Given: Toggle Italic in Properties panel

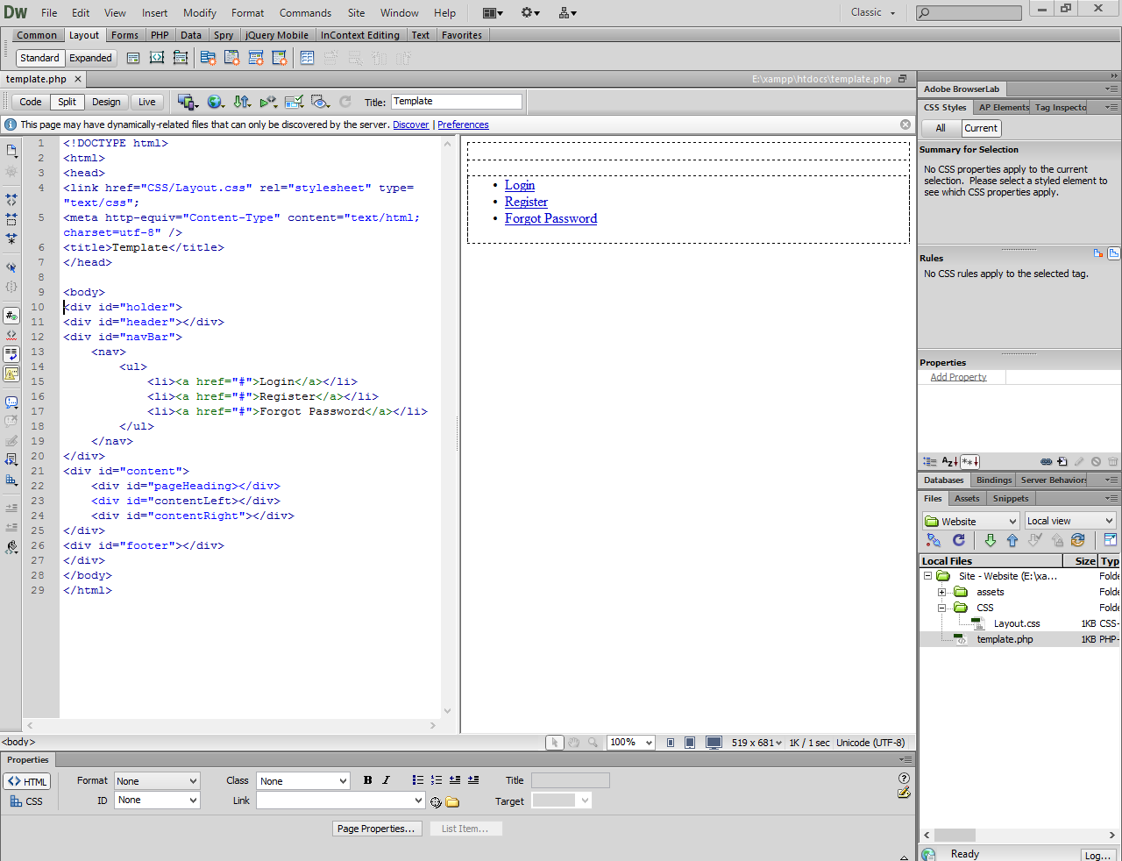Looking at the screenshot, I should [x=386, y=780].
